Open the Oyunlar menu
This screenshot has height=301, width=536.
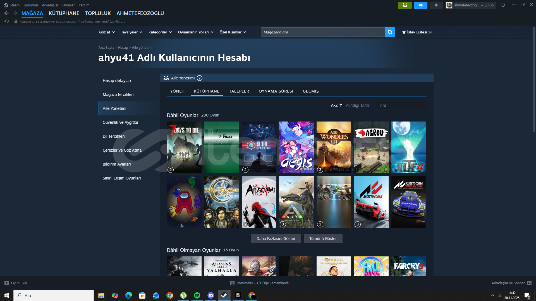[x=68, y=5]
